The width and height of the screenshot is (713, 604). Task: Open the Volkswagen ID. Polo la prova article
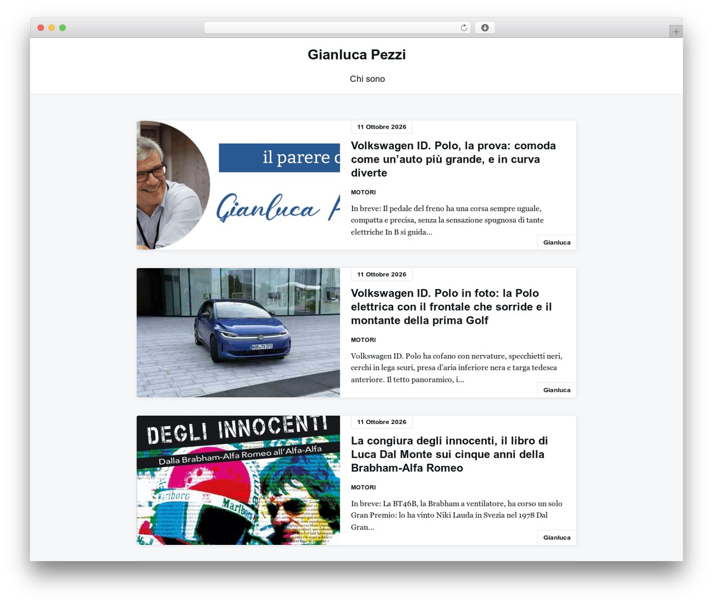pos(453,159)
